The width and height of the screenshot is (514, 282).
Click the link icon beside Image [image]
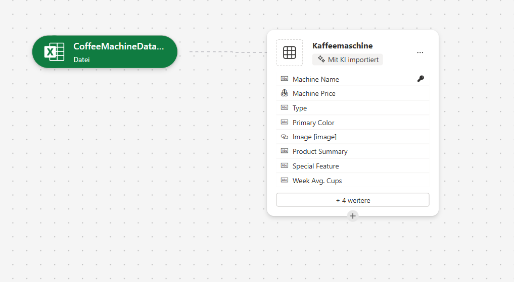point(284,137)
